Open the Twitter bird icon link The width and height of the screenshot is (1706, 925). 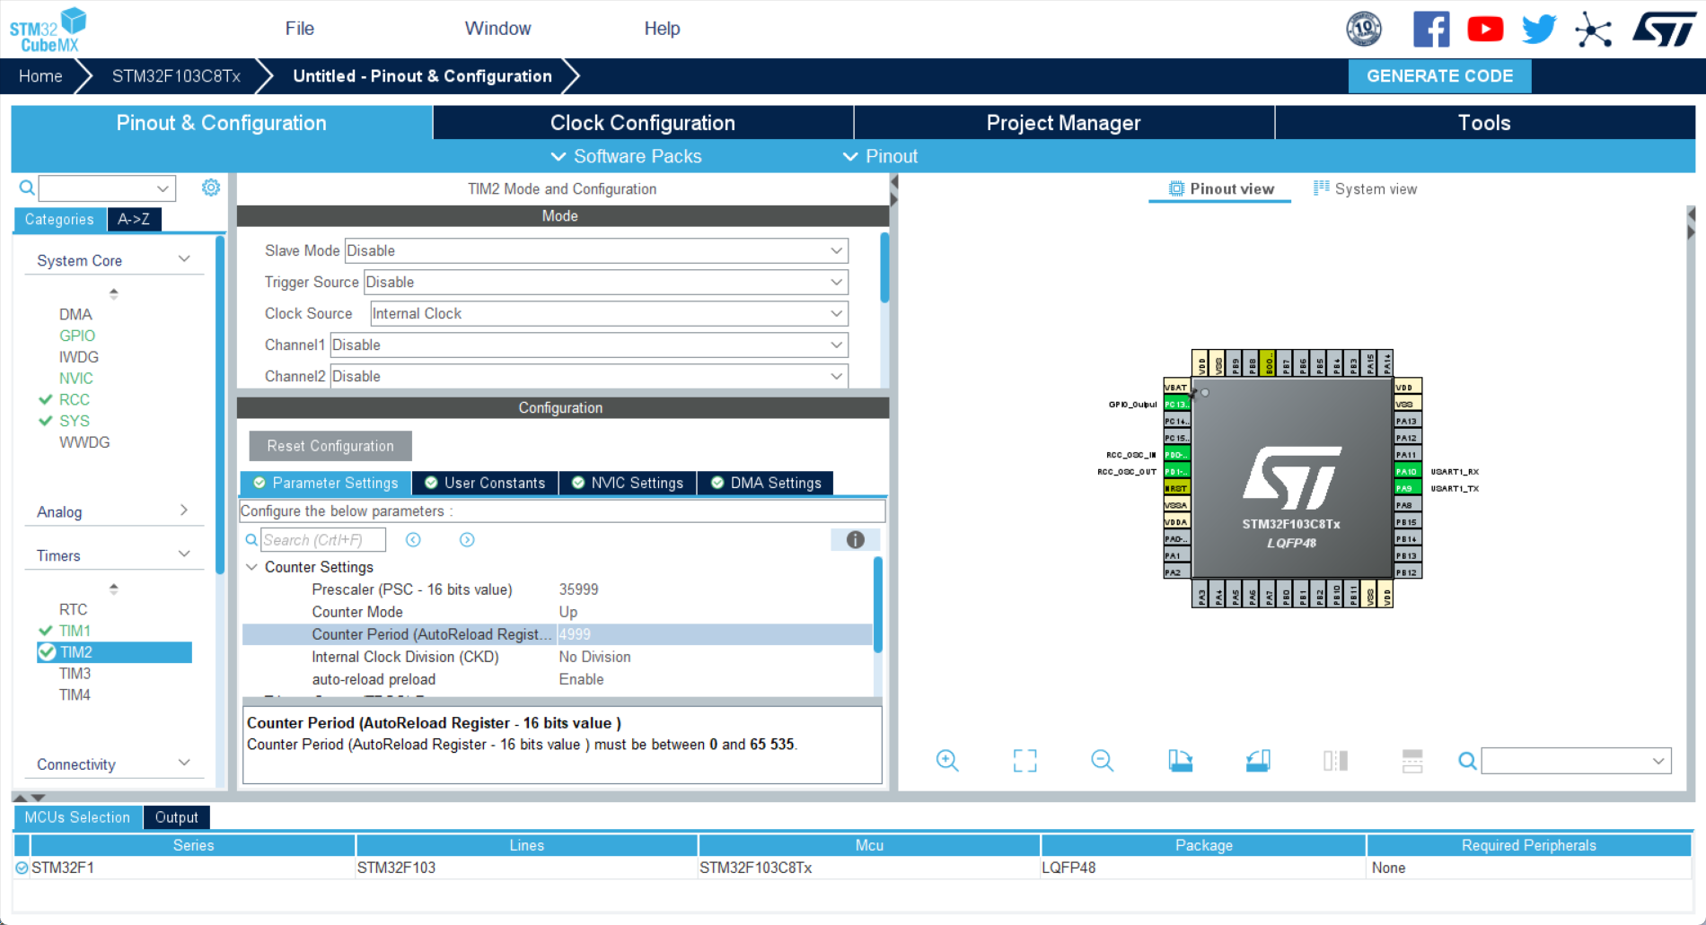(x=1539, y=30)
